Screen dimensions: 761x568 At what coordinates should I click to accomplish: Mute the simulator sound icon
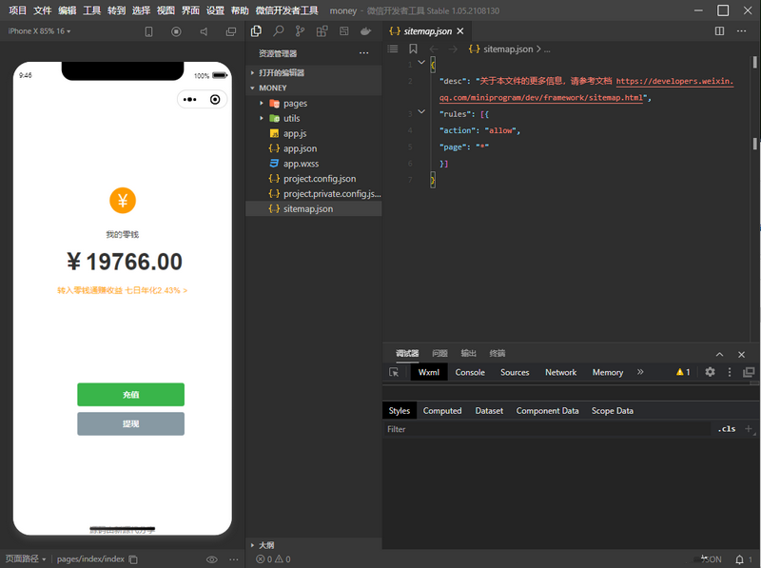(204, 31)
